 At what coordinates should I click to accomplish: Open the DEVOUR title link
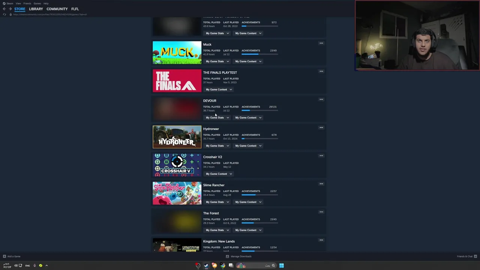[x=210, y=101]
